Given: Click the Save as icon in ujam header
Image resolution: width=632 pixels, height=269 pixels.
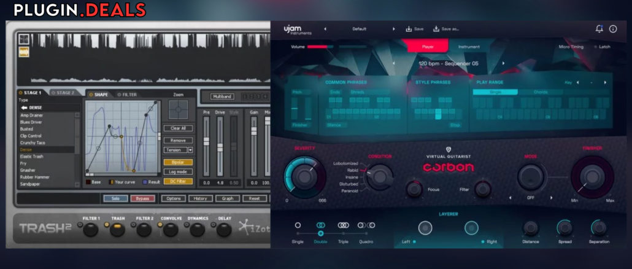Looking at the screenshot, I should (x=436, y=29).
